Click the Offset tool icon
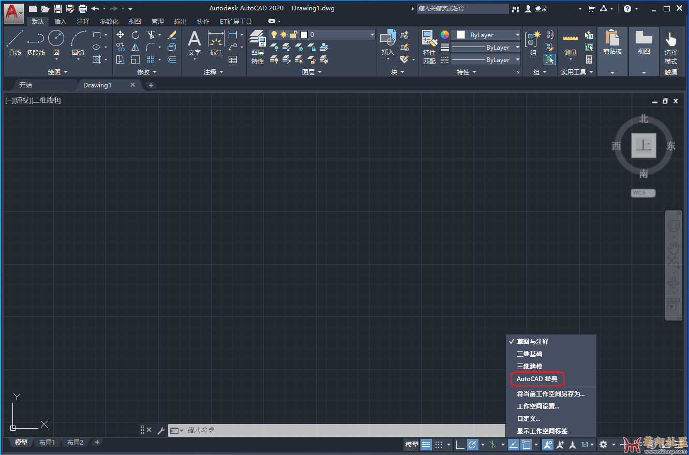Image resolution: width=689 pixels, height=455 pixels. coord(172,59)
